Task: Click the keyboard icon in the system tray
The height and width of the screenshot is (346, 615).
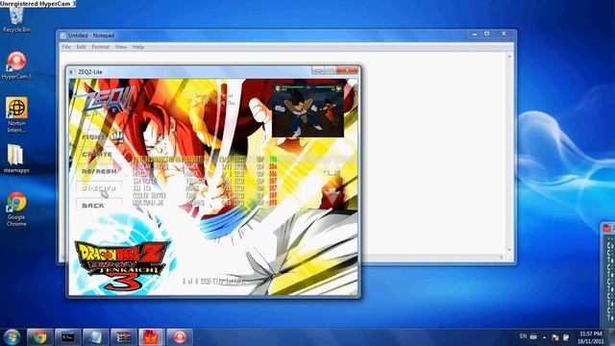Action: pos(533,336)
